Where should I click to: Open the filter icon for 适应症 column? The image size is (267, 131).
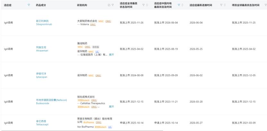pyautogui.click(x=29, y=5)
